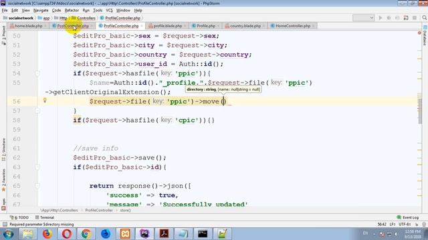Click store() in the bottom breadcrumb
The height and width of the screenshot is (240, 428).
click(125, 211)
